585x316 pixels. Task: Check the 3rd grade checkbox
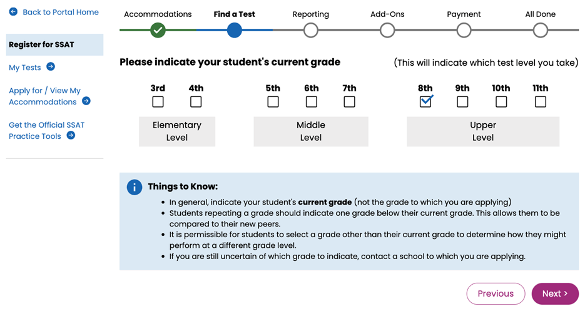pos(158,101)
